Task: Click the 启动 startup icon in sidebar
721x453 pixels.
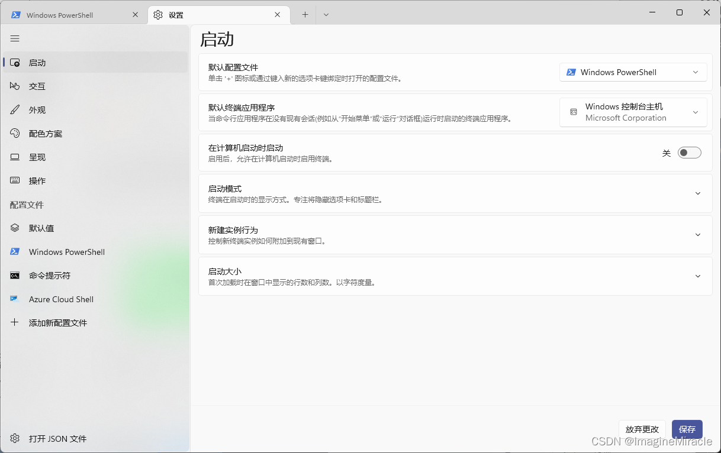Action: pos(15,63)
